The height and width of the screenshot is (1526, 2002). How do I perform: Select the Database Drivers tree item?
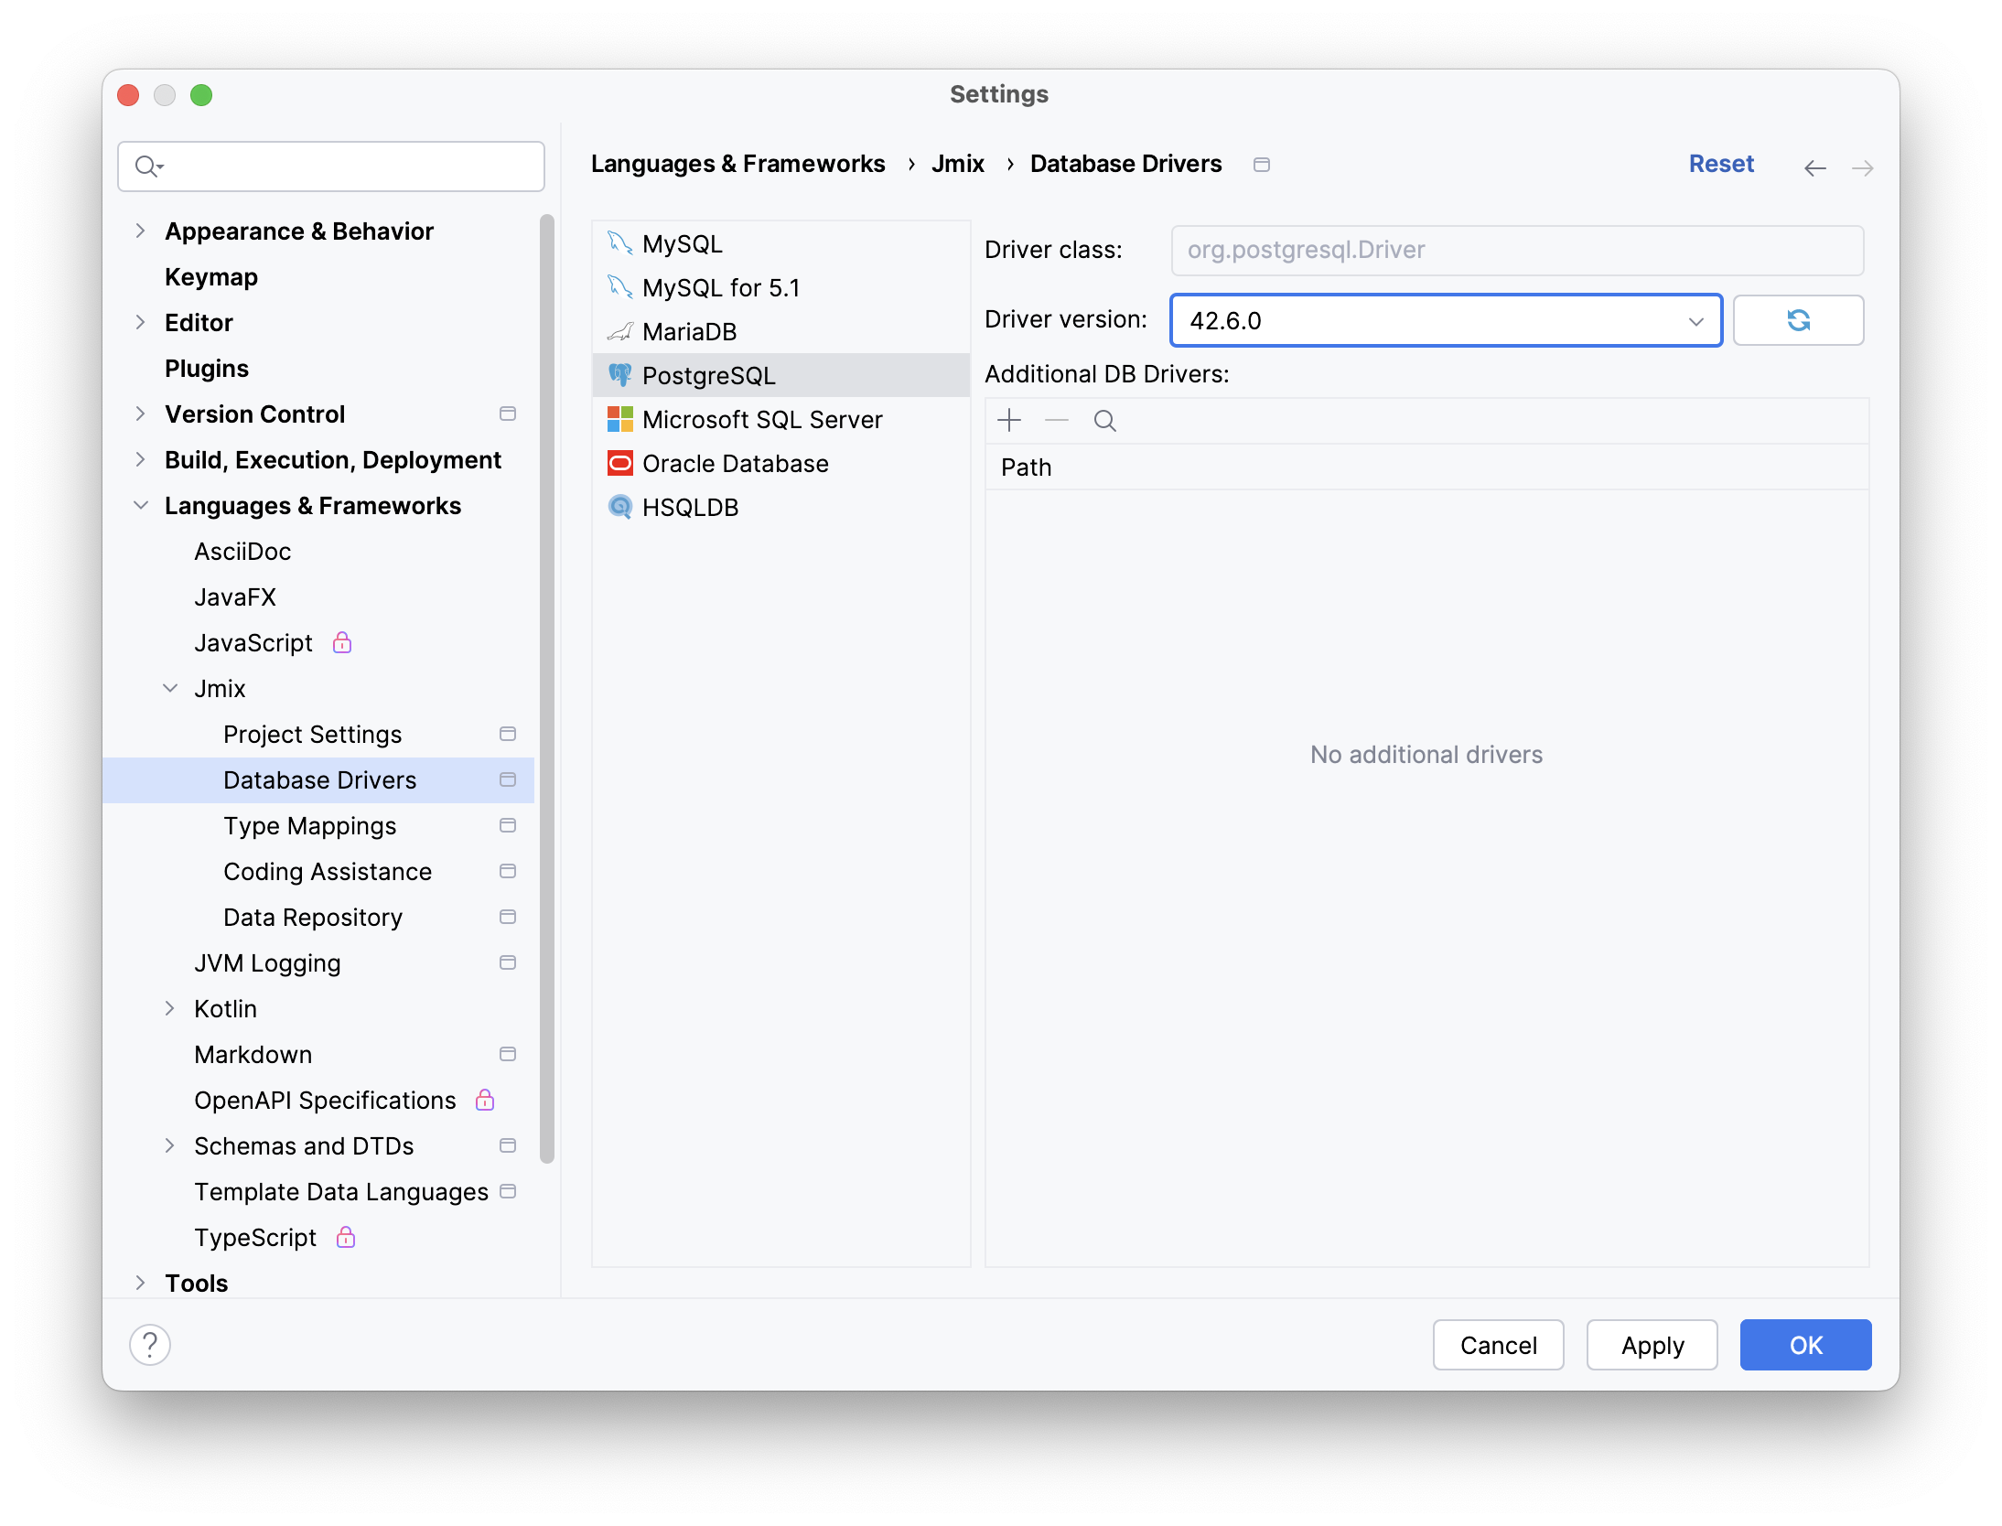point(319,779)
